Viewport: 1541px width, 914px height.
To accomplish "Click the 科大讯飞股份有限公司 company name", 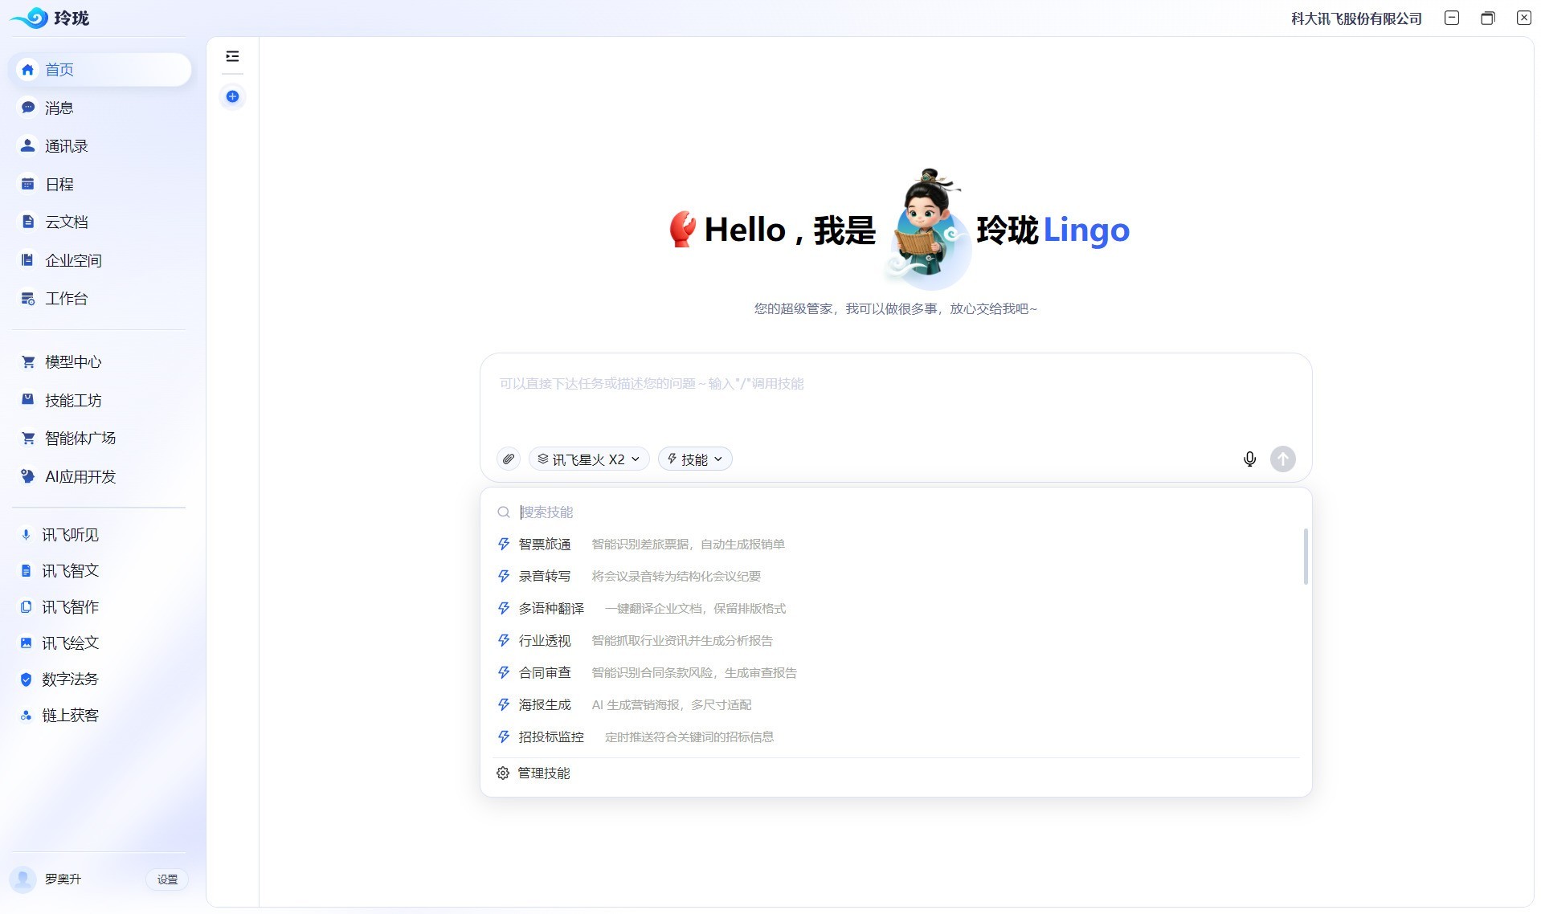I will 1356,18.
